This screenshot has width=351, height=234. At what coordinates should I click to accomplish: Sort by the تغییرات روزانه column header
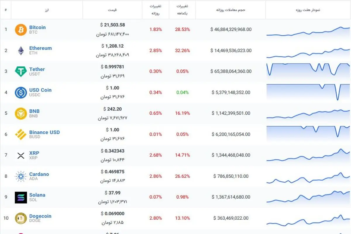156,10
